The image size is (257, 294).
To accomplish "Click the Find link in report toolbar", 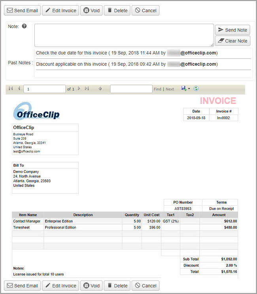I will pos(157,89).
